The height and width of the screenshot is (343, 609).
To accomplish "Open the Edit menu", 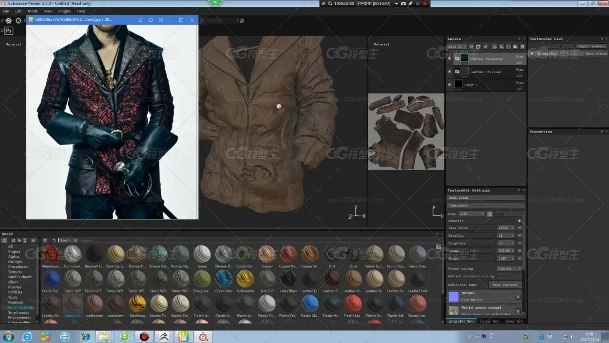I will tap(18, 11).
